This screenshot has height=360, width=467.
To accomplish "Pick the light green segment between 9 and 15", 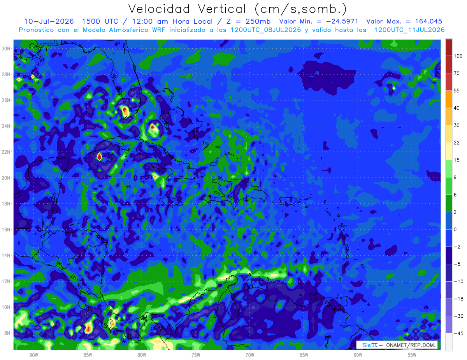I will pyautogui.click(x=449, y=169).
